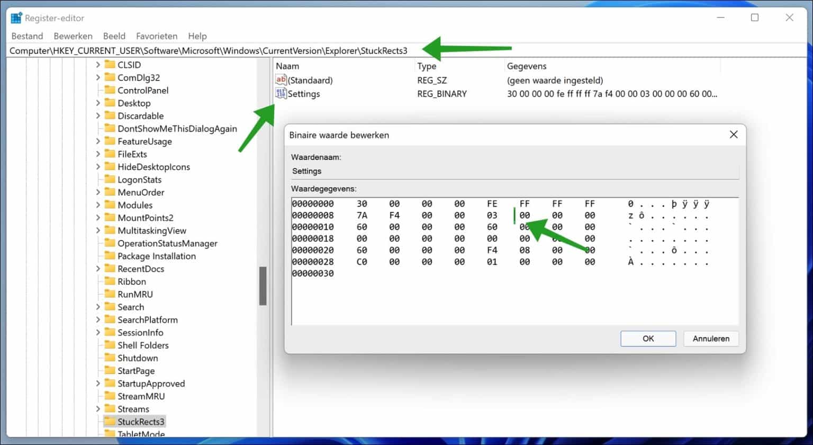Click the ab string icon beside (Standaard)

[281, 80]
